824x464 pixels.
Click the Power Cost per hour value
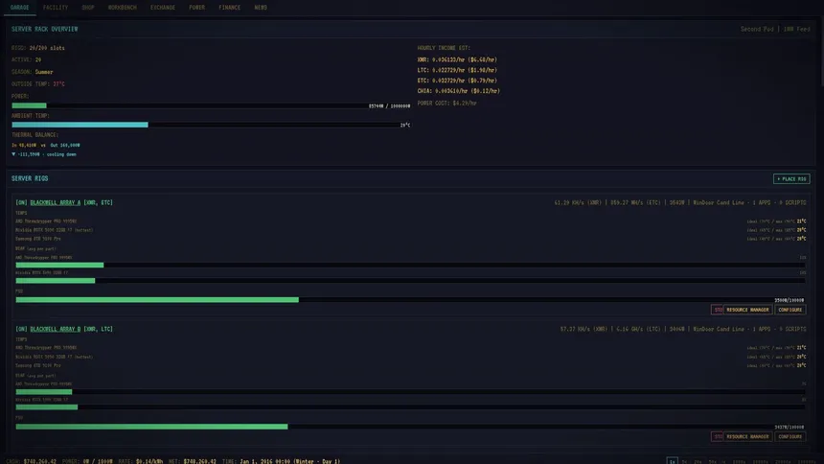(465, 104)
